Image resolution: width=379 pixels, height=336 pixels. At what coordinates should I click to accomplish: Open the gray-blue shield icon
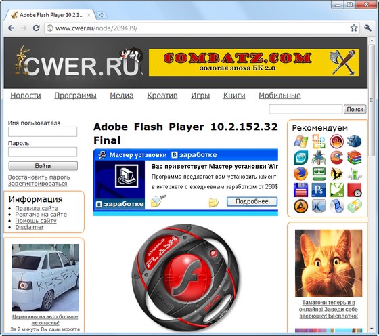point(319,207)
